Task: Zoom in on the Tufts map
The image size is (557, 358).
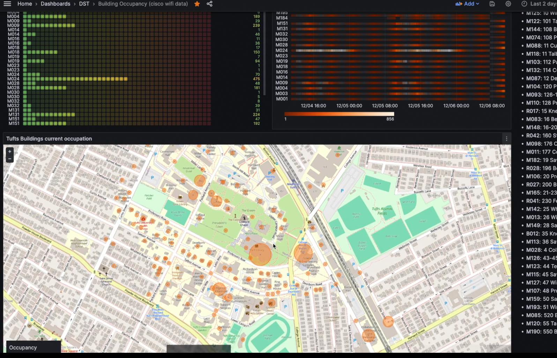Action: click(10, 152)
